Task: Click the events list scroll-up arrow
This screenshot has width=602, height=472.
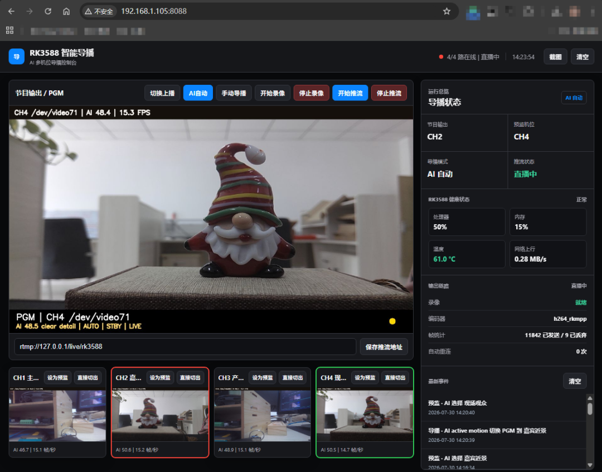Action: click(590, 398)
